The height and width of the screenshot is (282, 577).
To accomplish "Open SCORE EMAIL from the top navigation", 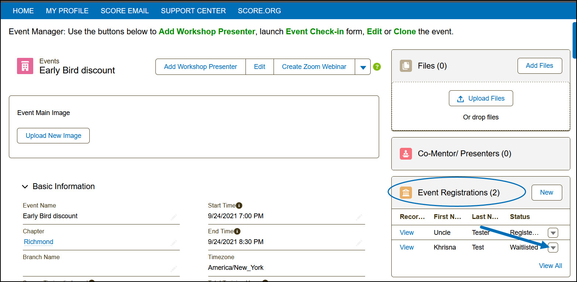I will click(x=124, y=11).
